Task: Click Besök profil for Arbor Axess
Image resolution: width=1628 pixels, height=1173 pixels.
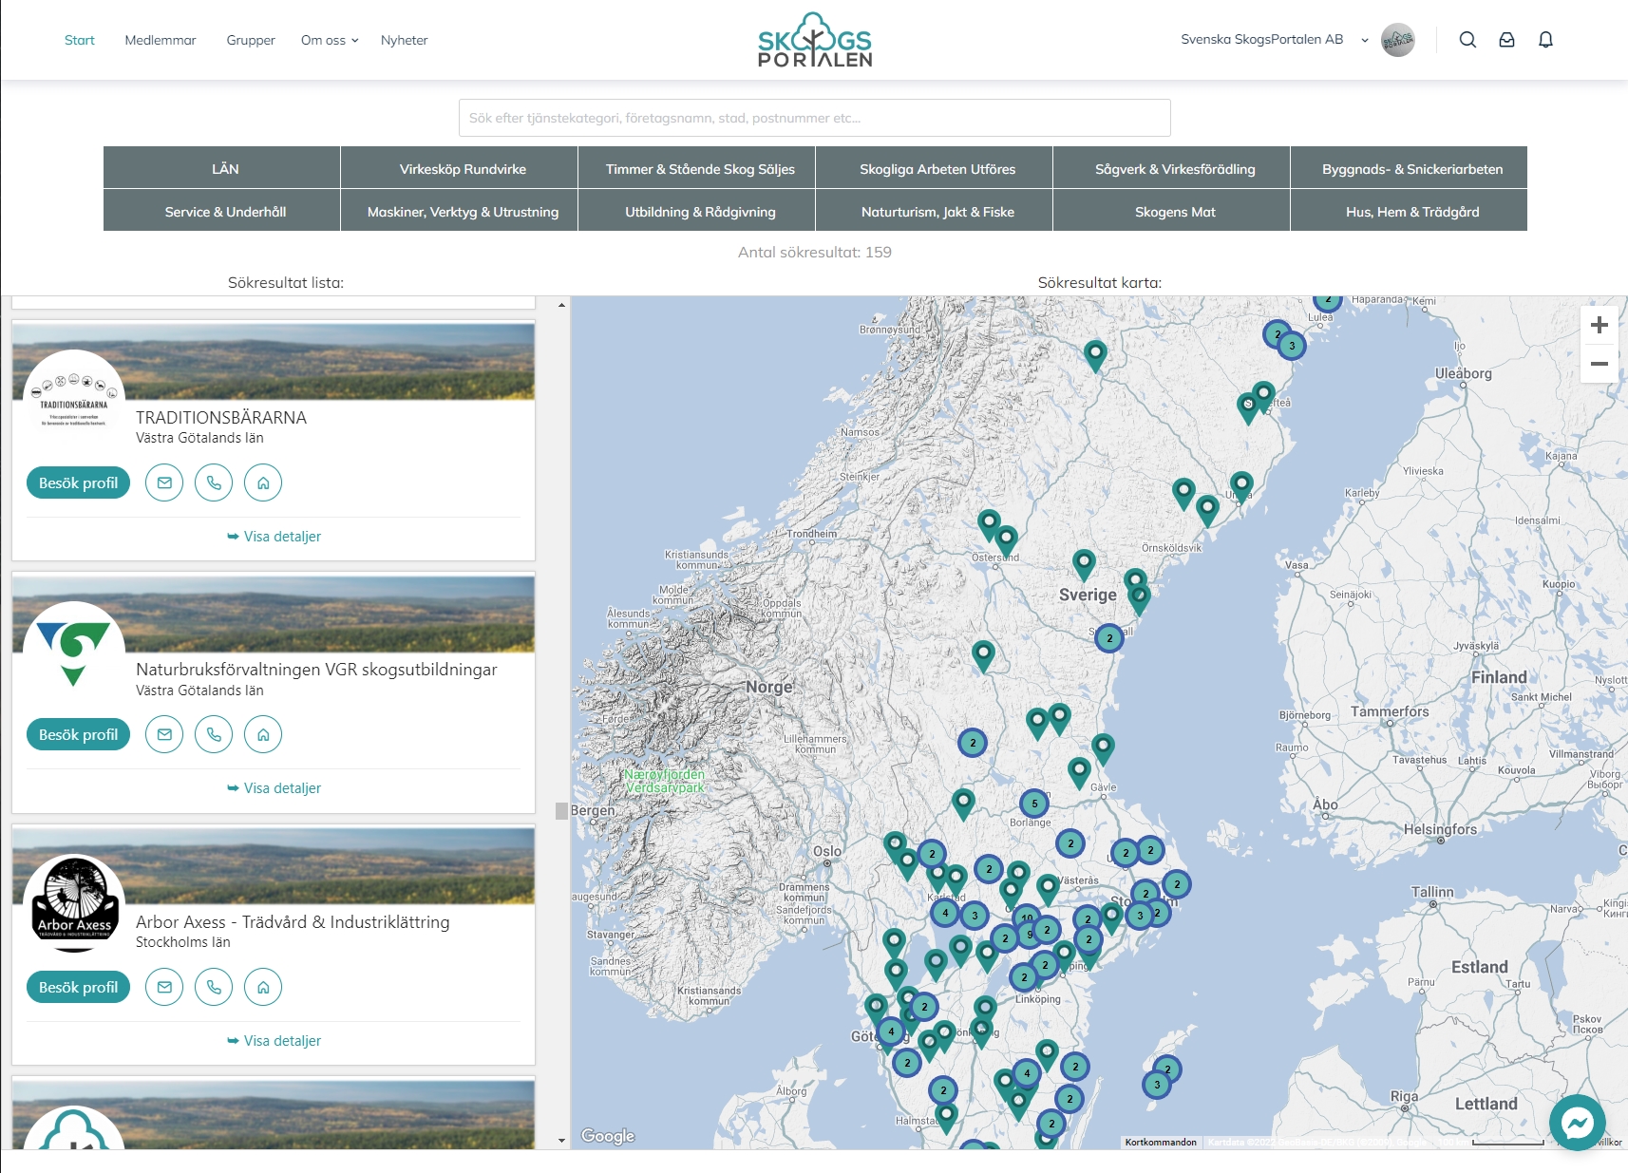Action: tap(78, 987)
